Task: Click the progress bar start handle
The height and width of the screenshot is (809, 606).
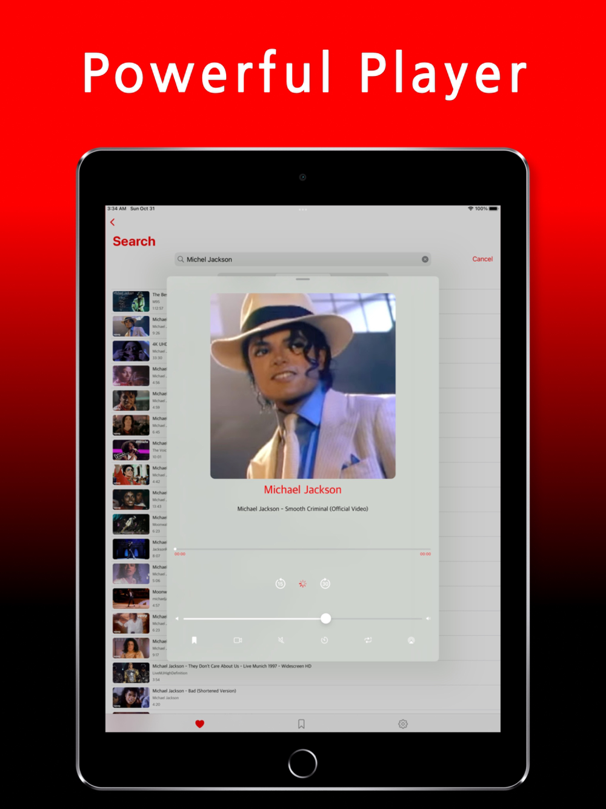Action: click(175, 549)
